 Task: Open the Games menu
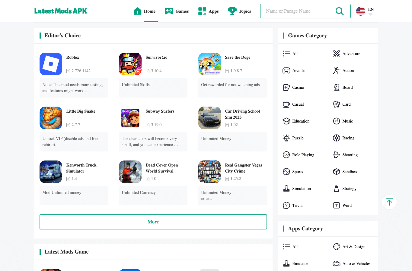click(177, 11)
